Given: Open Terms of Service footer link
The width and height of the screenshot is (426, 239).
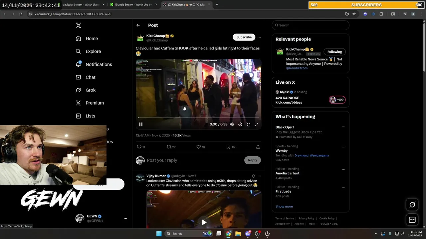Looking at the screenshot, I should (x=285, y=218).
